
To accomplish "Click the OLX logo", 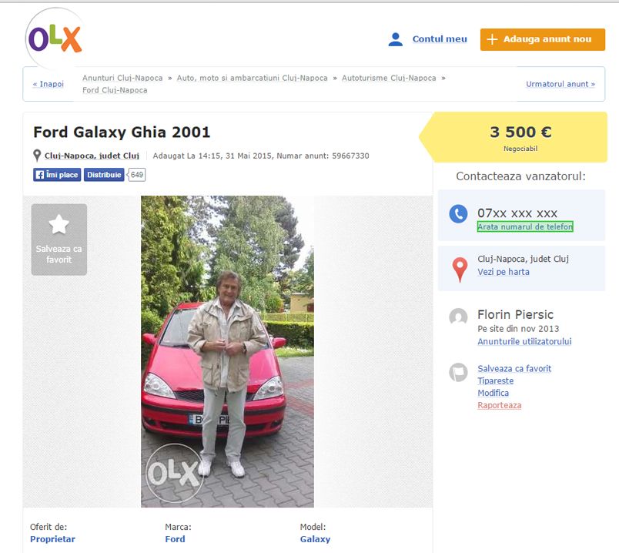I will pos(55,39).
